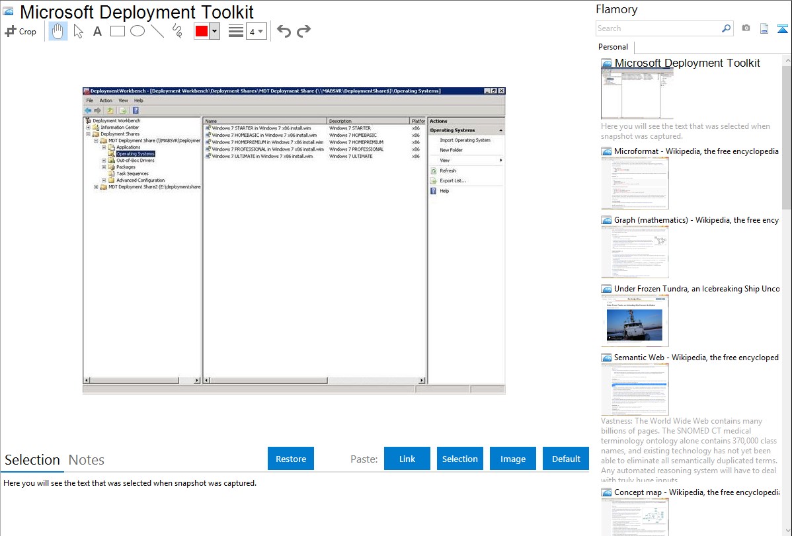Open the Microformat Wikipedia snapshot title

696,151
